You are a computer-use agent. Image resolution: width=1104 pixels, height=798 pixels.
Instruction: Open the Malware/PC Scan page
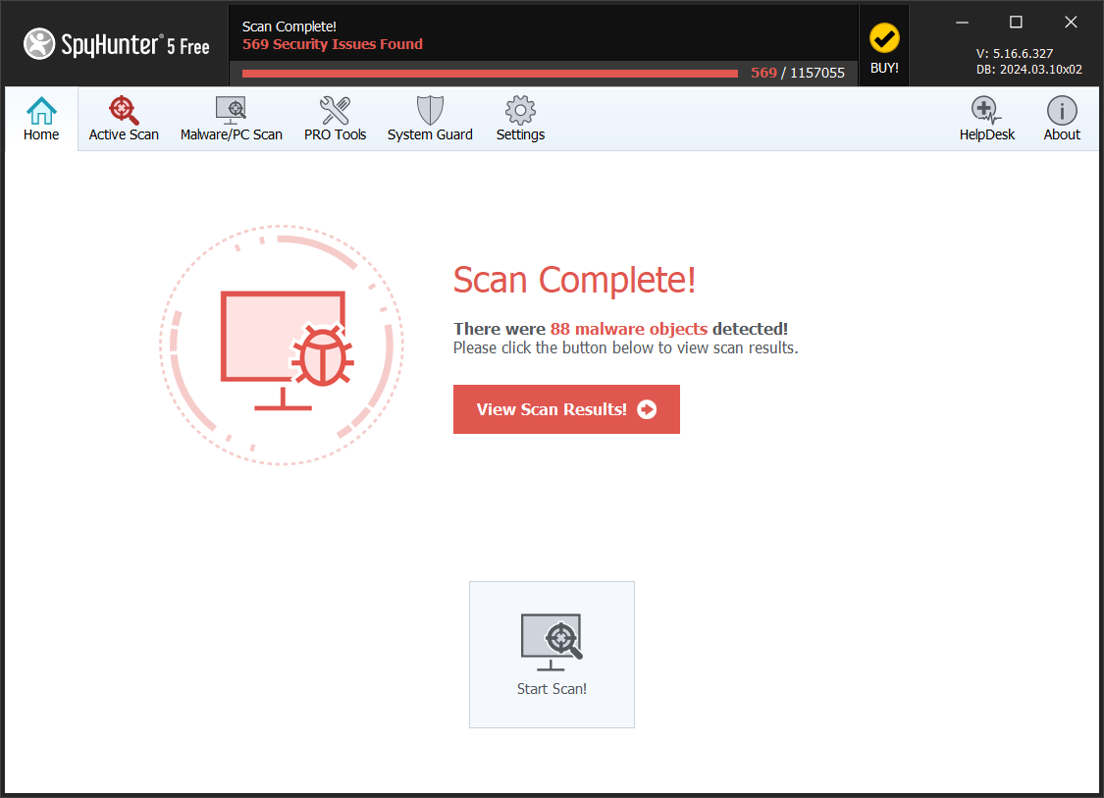(231, 120)
